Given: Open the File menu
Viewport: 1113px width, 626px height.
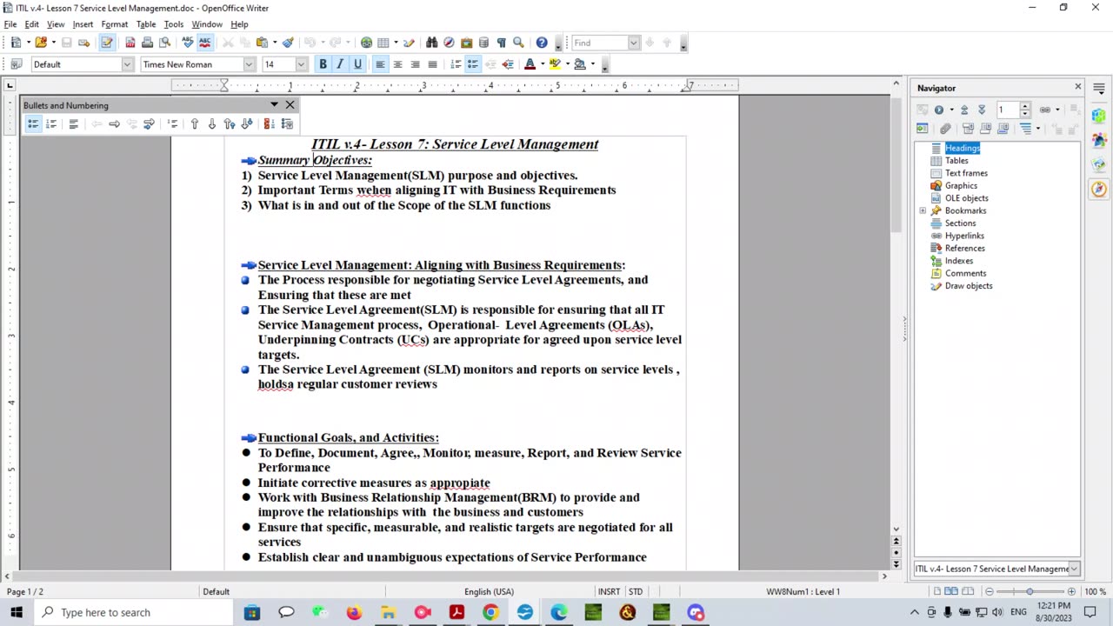Looking at the screenshot, I should 10,24.
